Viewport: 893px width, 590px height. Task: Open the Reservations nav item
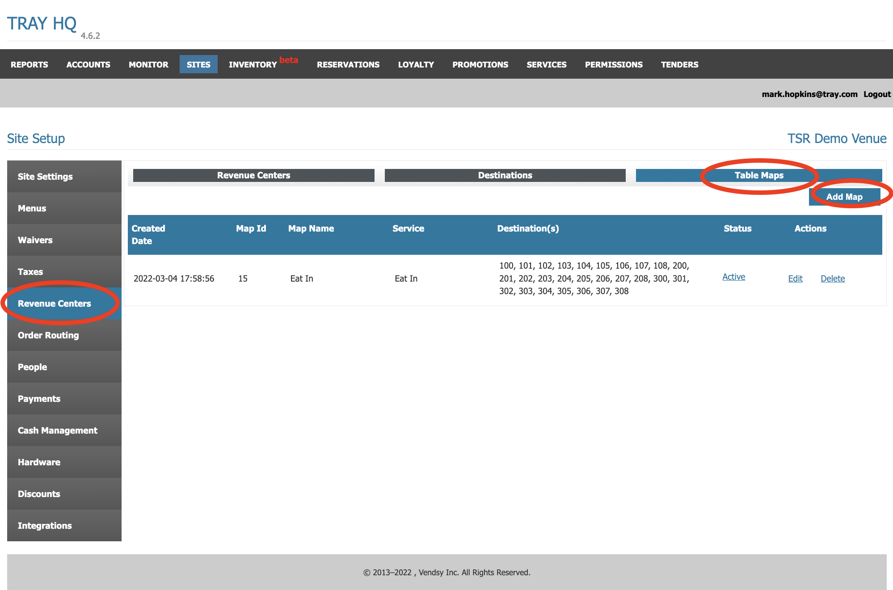click(348, 64)
